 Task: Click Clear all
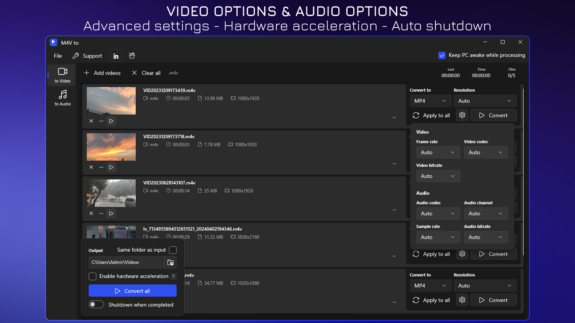click(146, 73)
